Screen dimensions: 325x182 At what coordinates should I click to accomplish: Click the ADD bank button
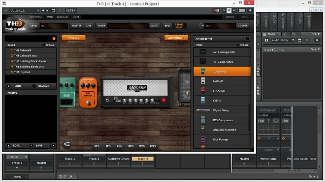(x=18, y=86)
